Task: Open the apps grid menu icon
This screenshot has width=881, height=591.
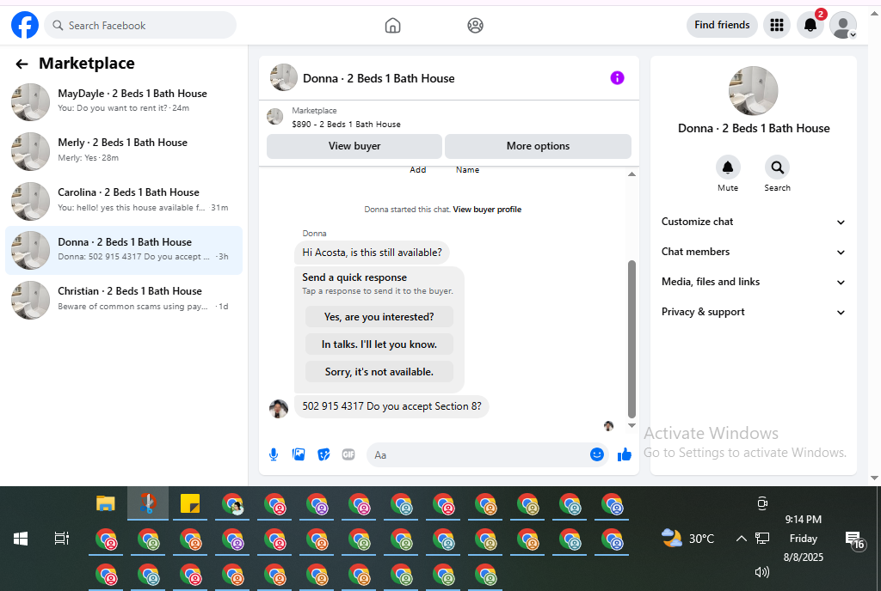Action: click(x=777, y=25)
